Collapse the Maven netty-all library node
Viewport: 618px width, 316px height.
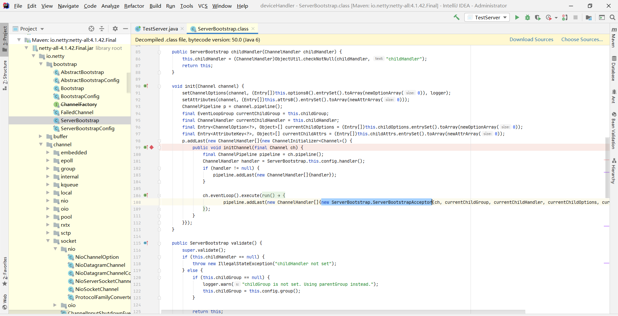point(19,40)
